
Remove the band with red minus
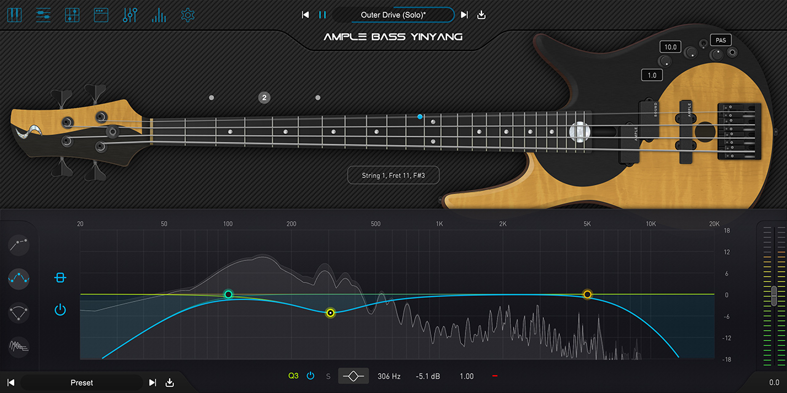pos(494,376)
